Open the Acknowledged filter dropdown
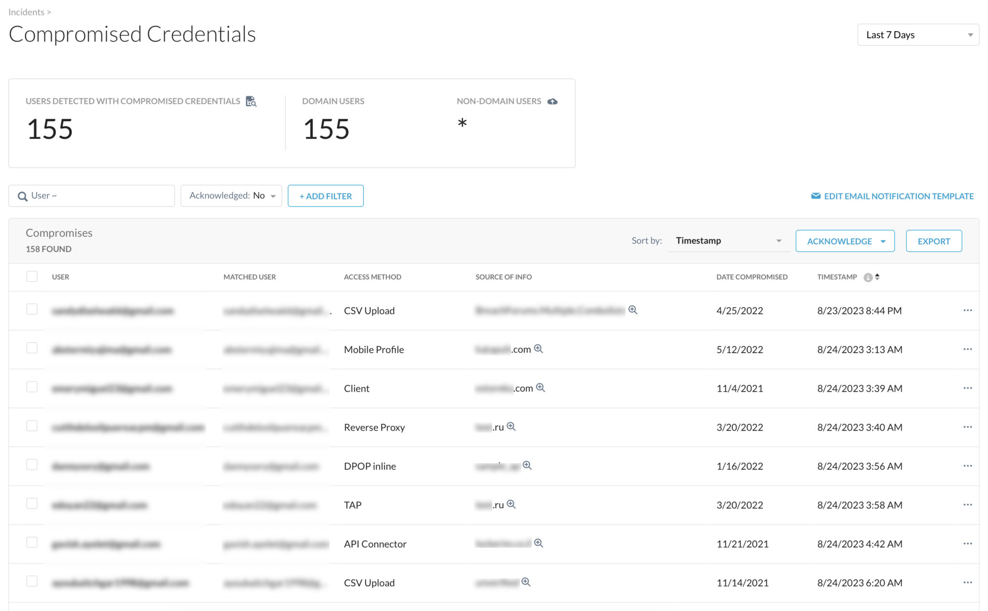 [x=231, y=195]
